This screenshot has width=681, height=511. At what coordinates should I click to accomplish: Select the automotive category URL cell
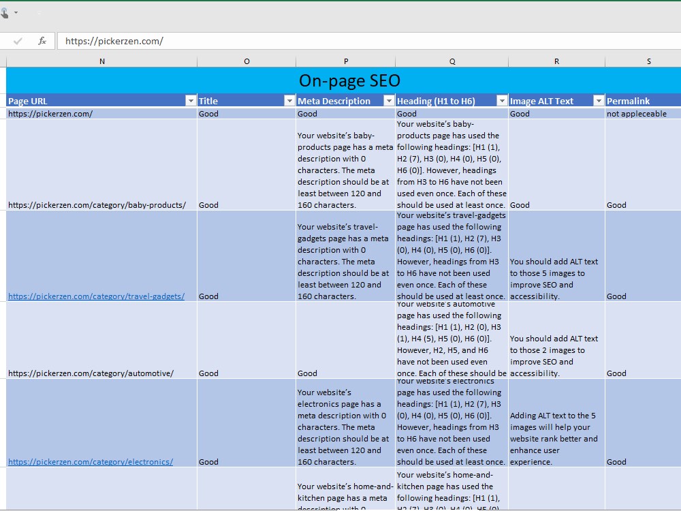point(101,340)
